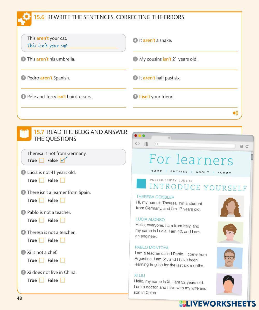Check False for 'Pablo is not a teacher'
259x310 pixels.
62,220
